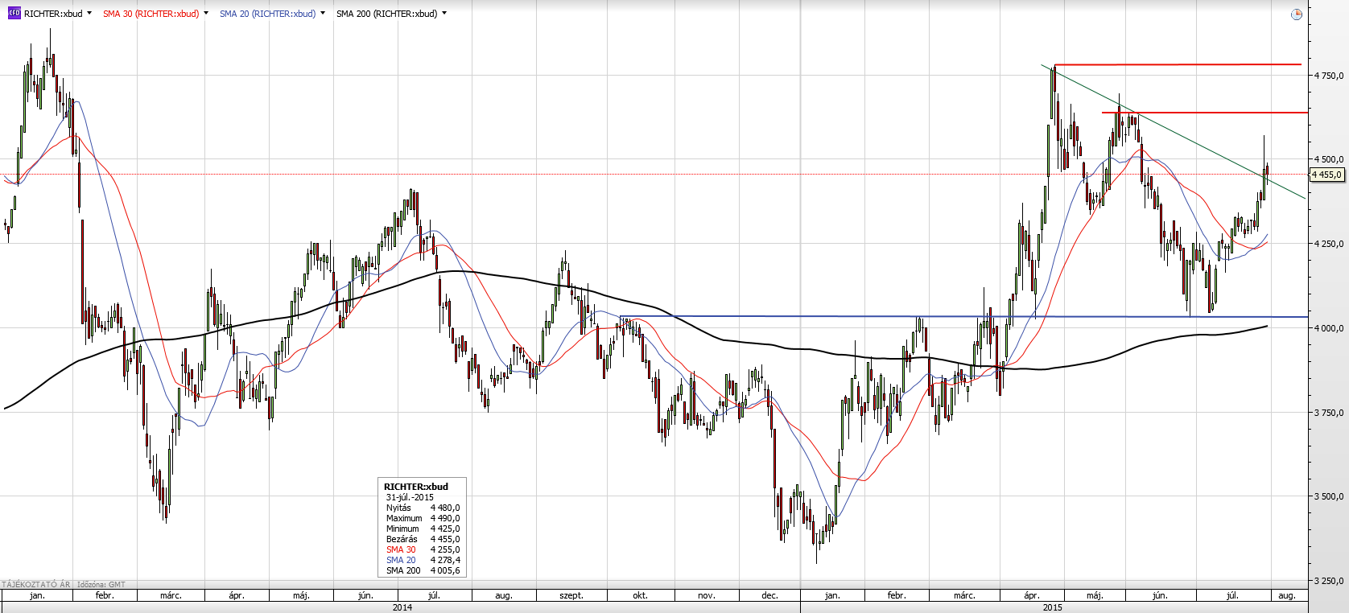Click the 4 500,0 price axis label
Image resolution: width=1349 pixels, height=613 pixels.
click(x=1329, y=159)
